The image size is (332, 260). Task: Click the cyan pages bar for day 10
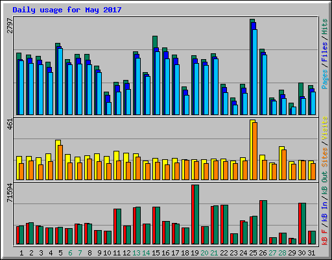pos(109,109)
